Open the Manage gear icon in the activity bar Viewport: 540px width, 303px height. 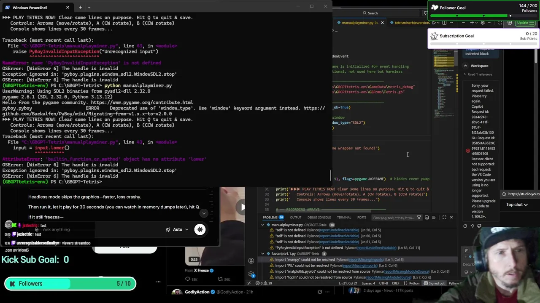pos(251,274)
